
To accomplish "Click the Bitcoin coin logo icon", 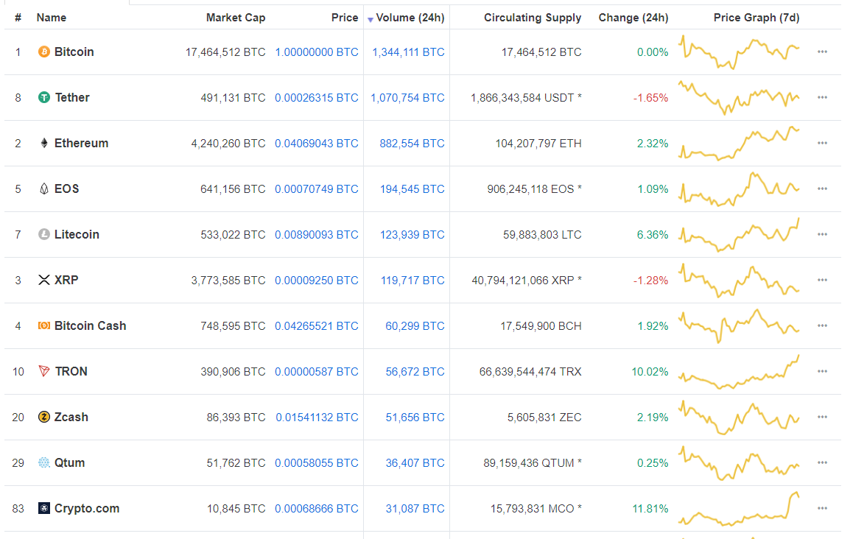I will tap(44, 52).
